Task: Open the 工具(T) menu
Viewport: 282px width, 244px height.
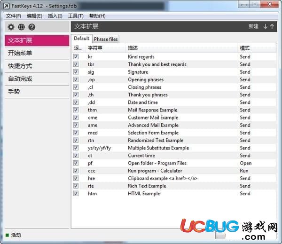Action: (x=76, y=16)
